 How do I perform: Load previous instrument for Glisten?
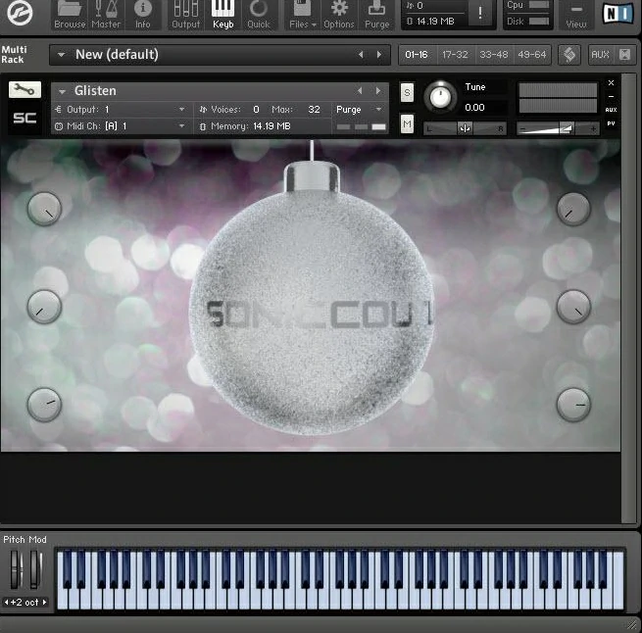click(360, 91)
